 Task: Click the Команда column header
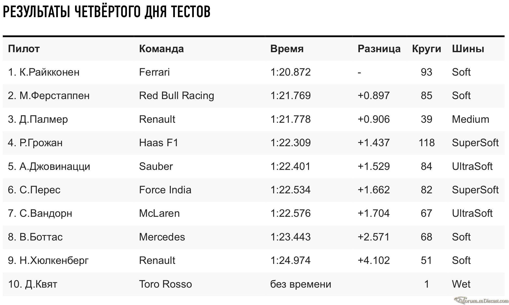[x=161, y=49]
